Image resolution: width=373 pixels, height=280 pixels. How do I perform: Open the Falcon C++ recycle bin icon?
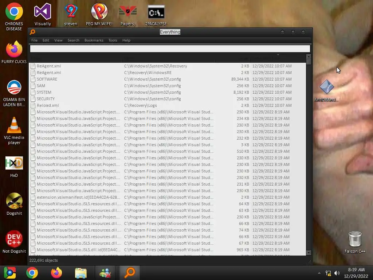[x=355, y=242]
